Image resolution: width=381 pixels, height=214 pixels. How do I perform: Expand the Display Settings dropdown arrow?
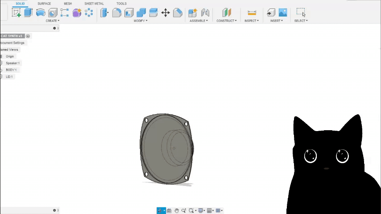coord(204,210)
